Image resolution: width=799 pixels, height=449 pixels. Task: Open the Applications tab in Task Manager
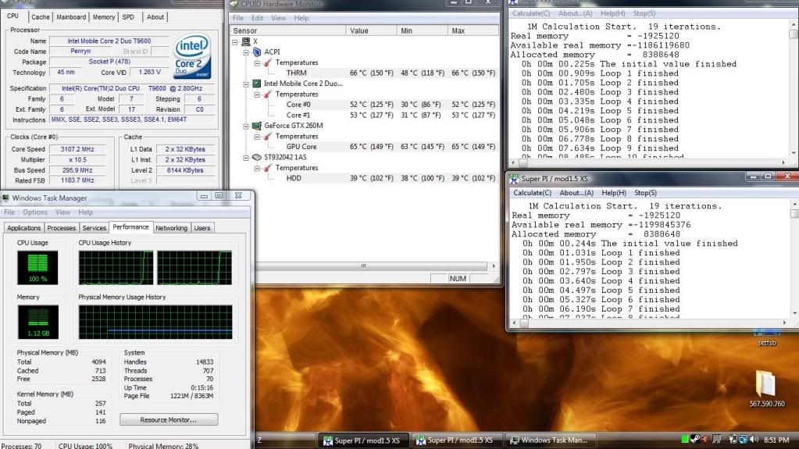point(23,228)
